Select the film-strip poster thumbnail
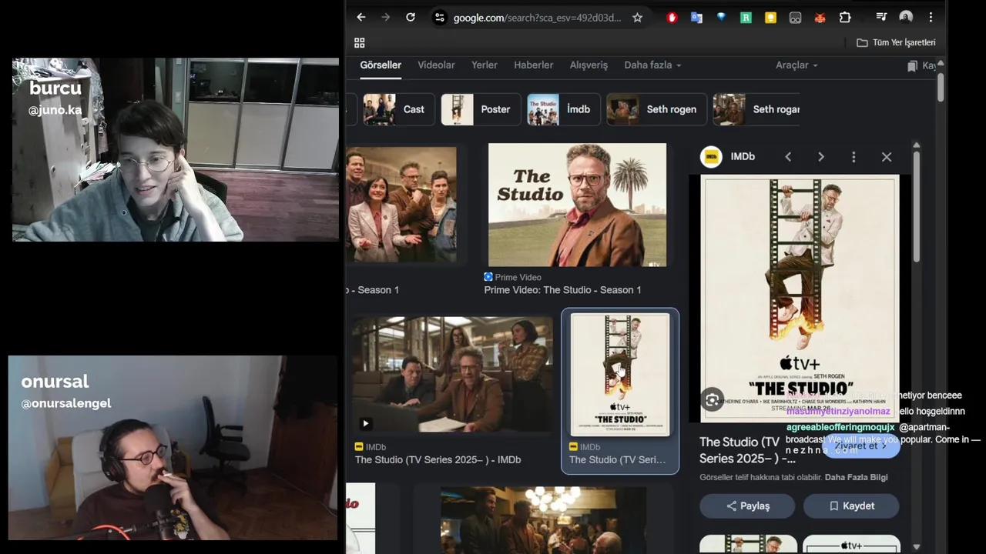The width and height of the screenshot is (986, 554). [x=620, y=375]
